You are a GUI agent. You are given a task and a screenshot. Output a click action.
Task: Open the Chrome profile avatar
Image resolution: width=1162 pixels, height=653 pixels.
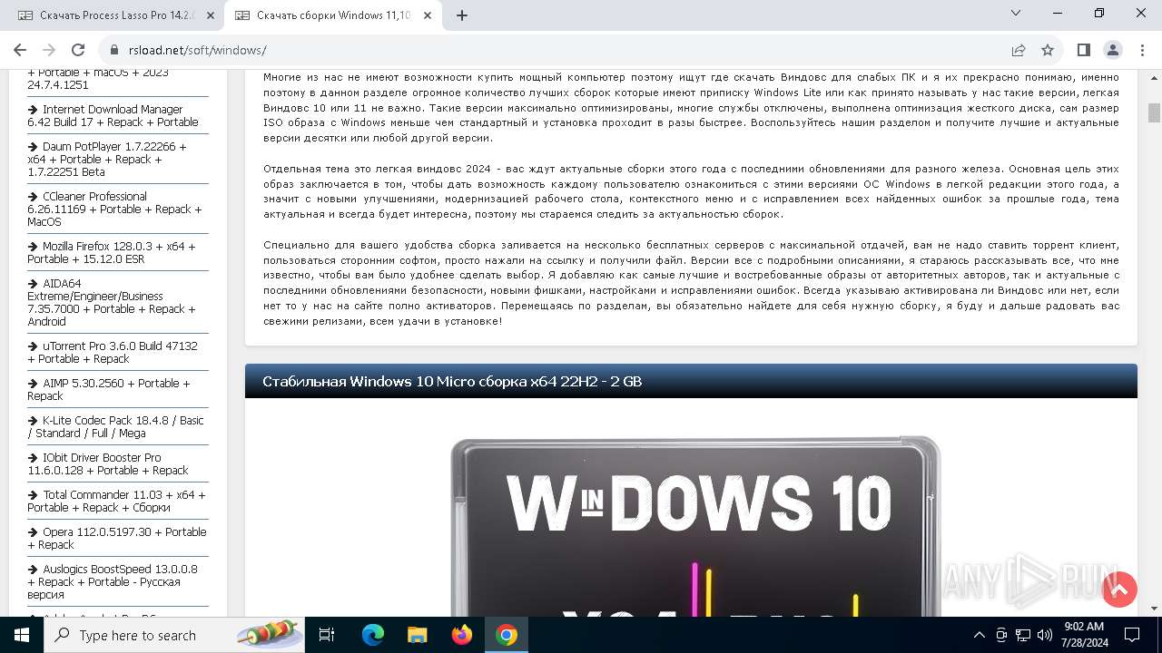(x=1112, y=50)
